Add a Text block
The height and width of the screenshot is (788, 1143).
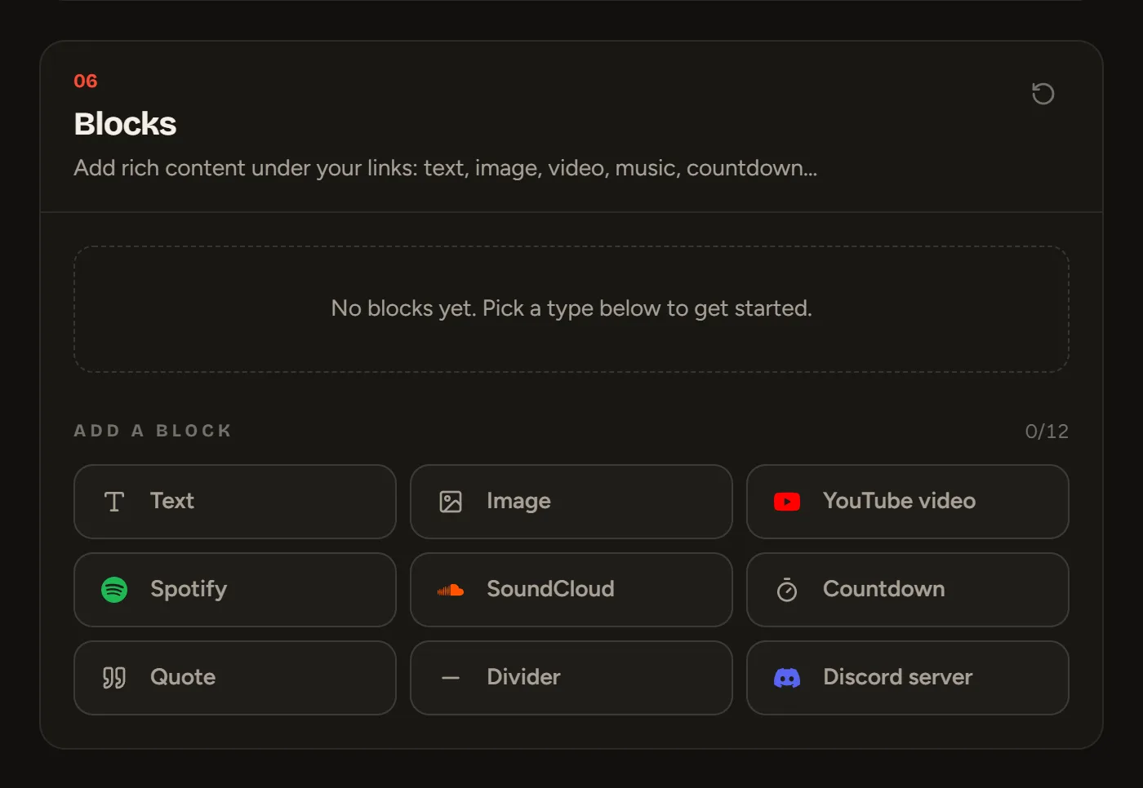235,502
